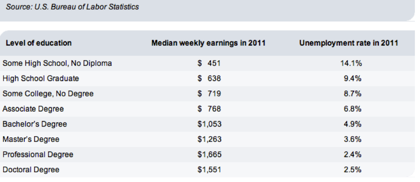This screenshot has height=182, width=420.
Task: Click the 'Source: U.S. Bureau of Labor Statistics' text
Action: (72, 7)
